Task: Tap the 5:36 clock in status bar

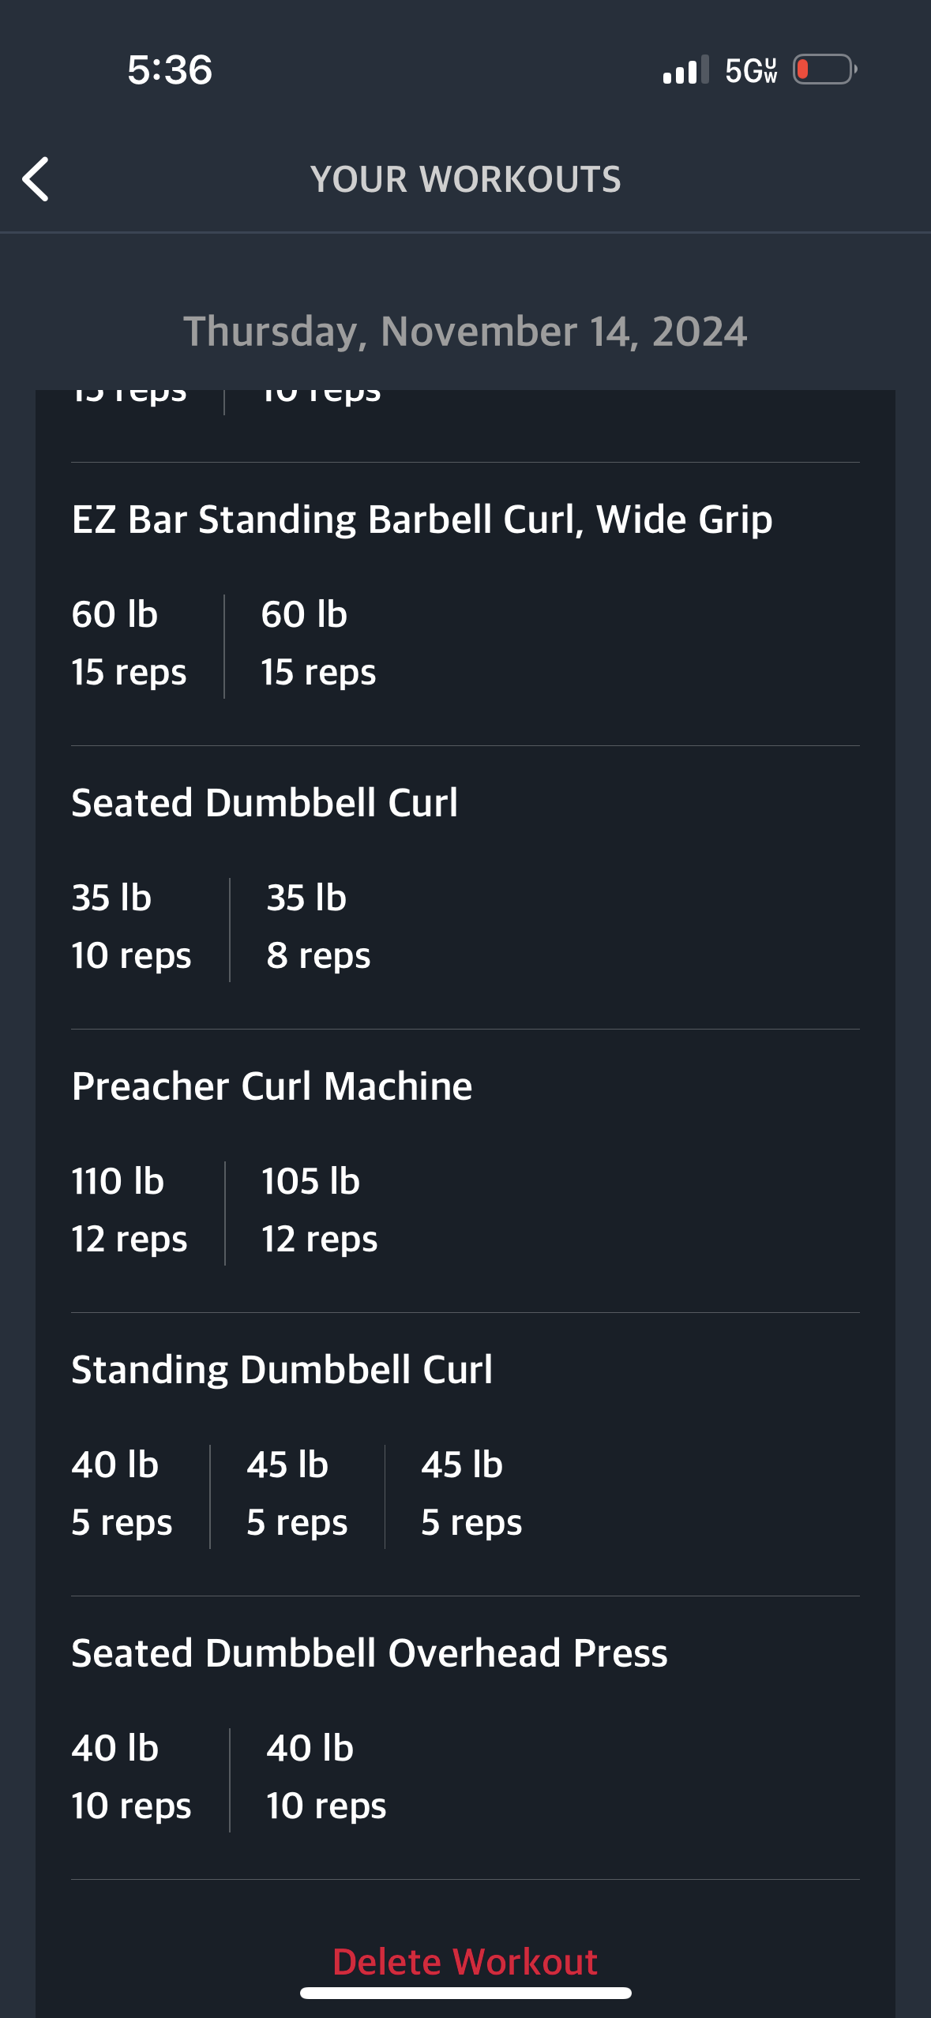Action: click(x=170, y=69)
